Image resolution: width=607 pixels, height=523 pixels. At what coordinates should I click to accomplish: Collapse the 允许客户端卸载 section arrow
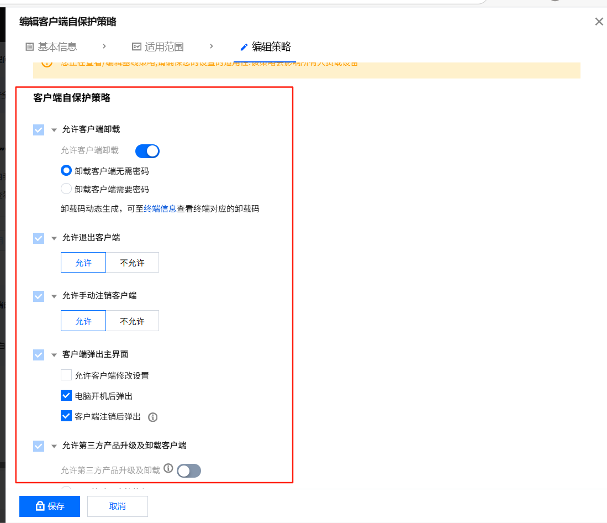coord(54,129)
